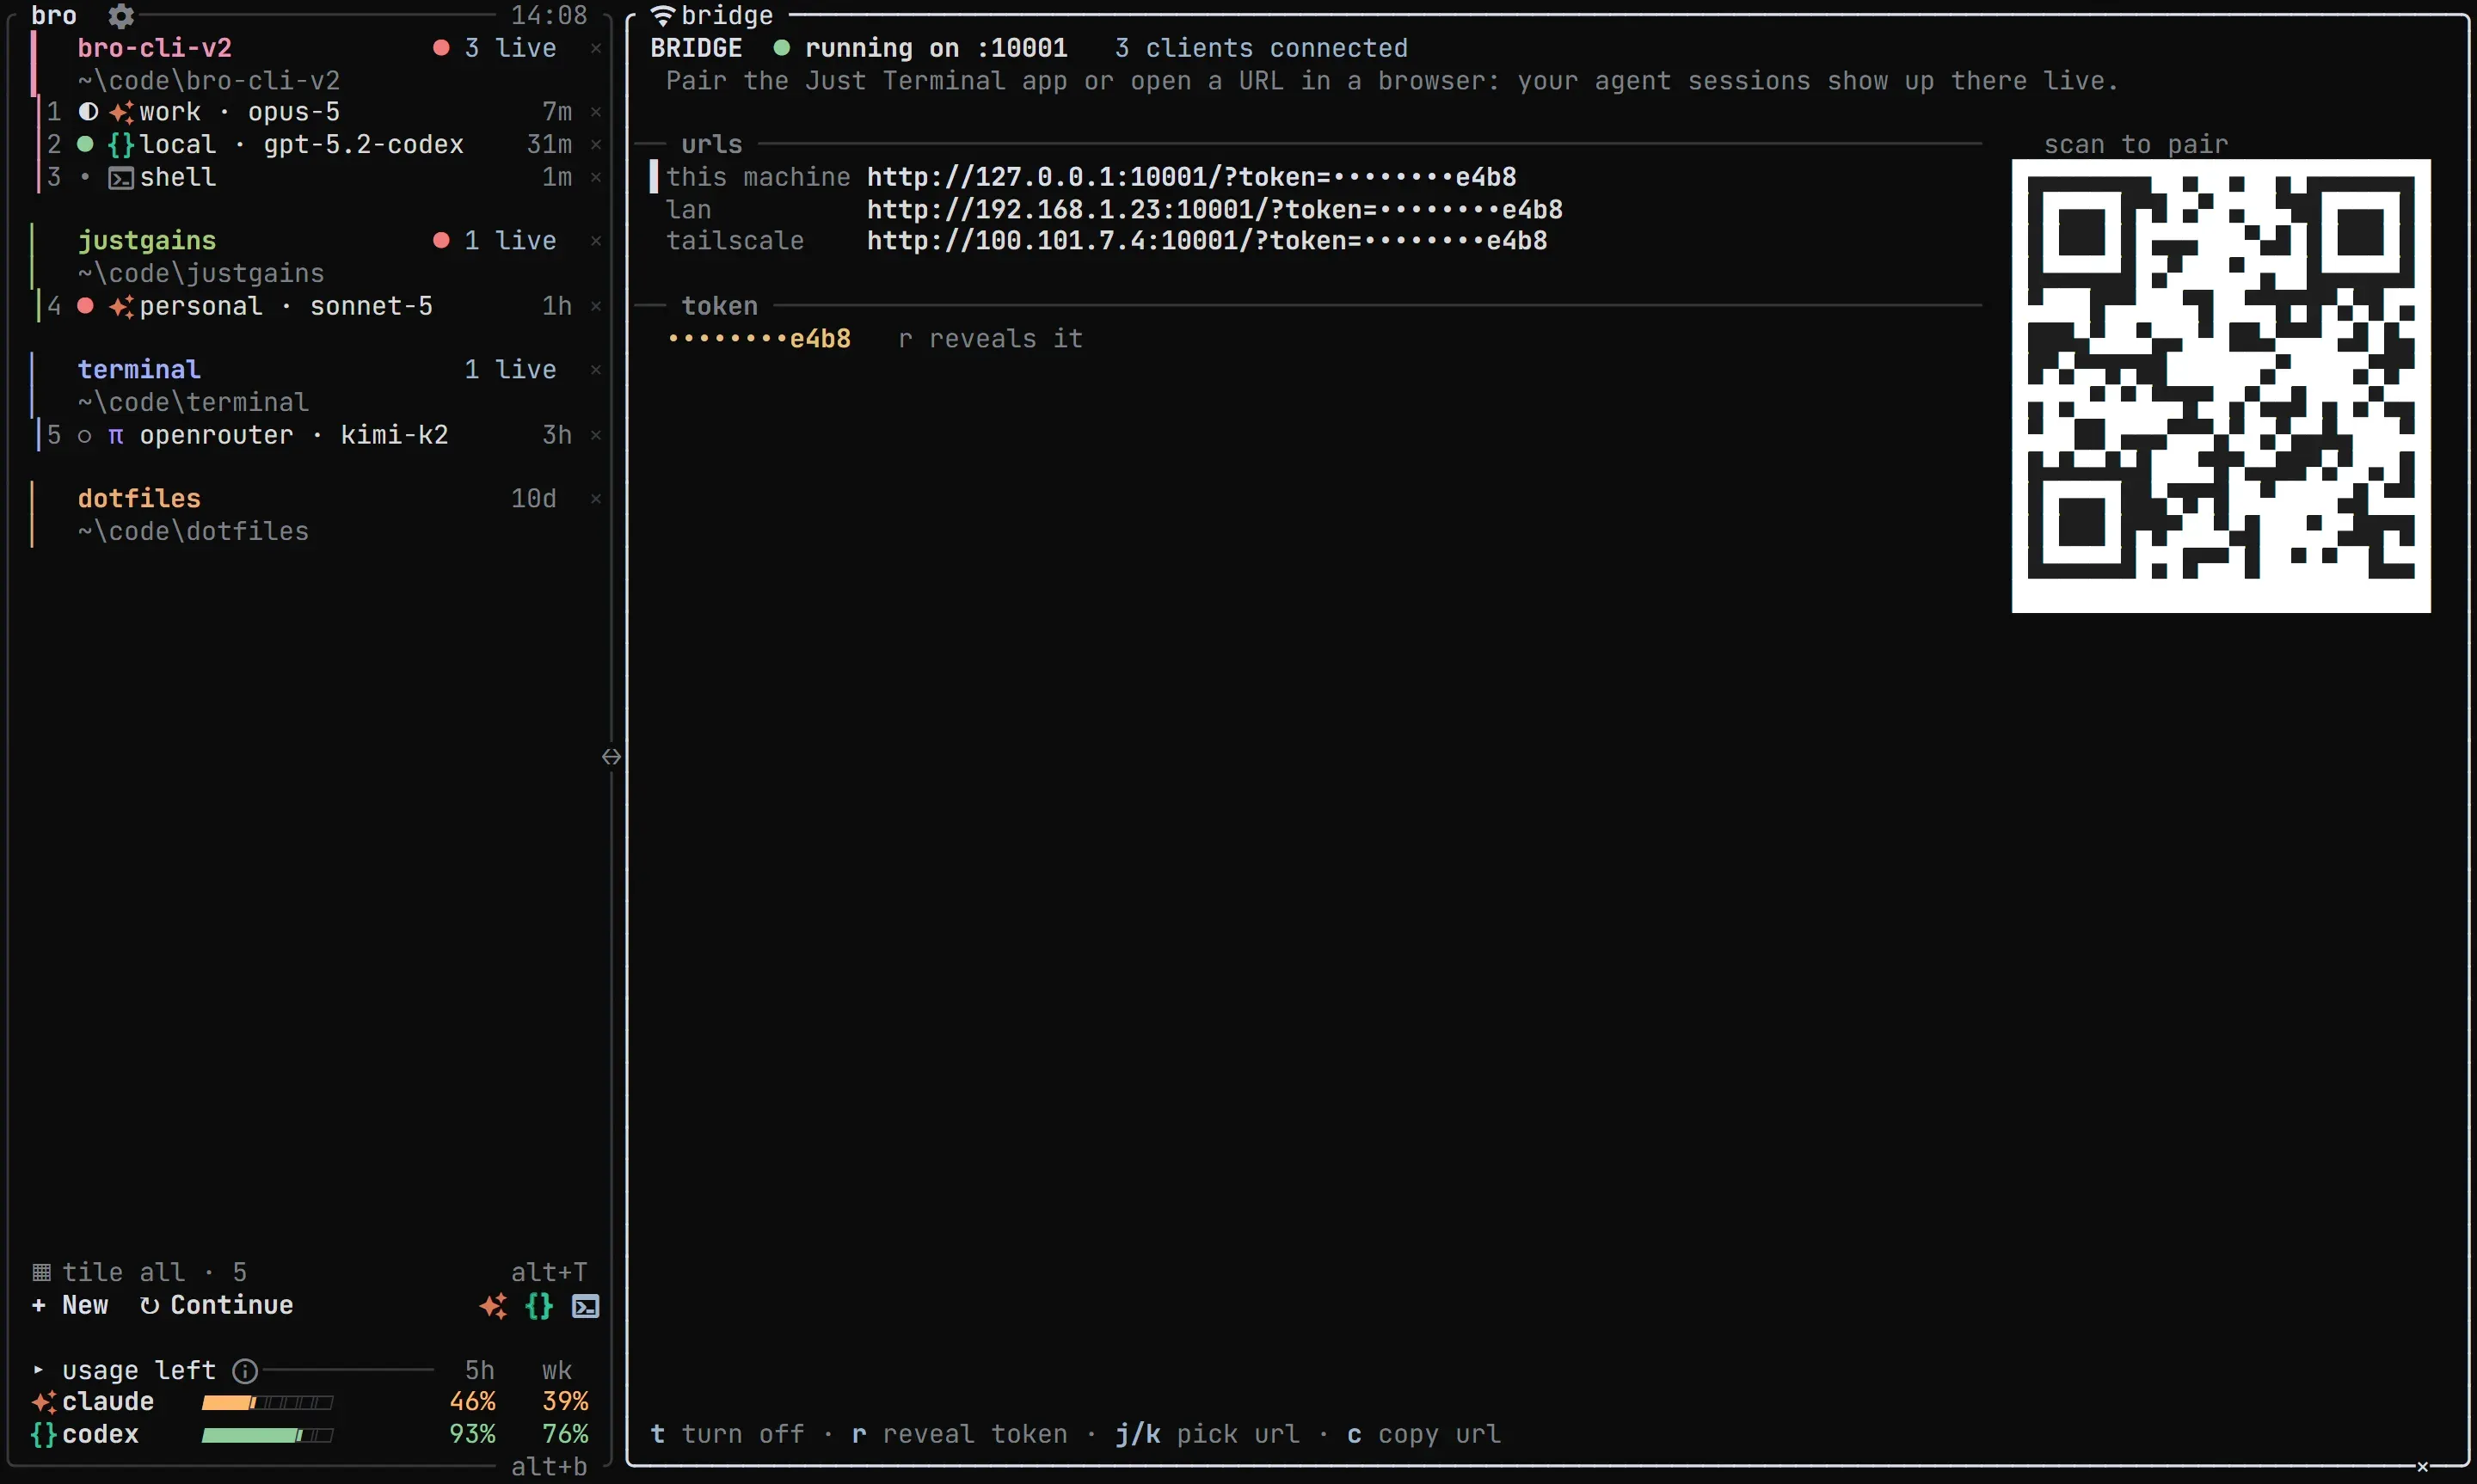Click the tile all grid icon
This screenshot has width=2477, height=1484.
point(41,1272)
